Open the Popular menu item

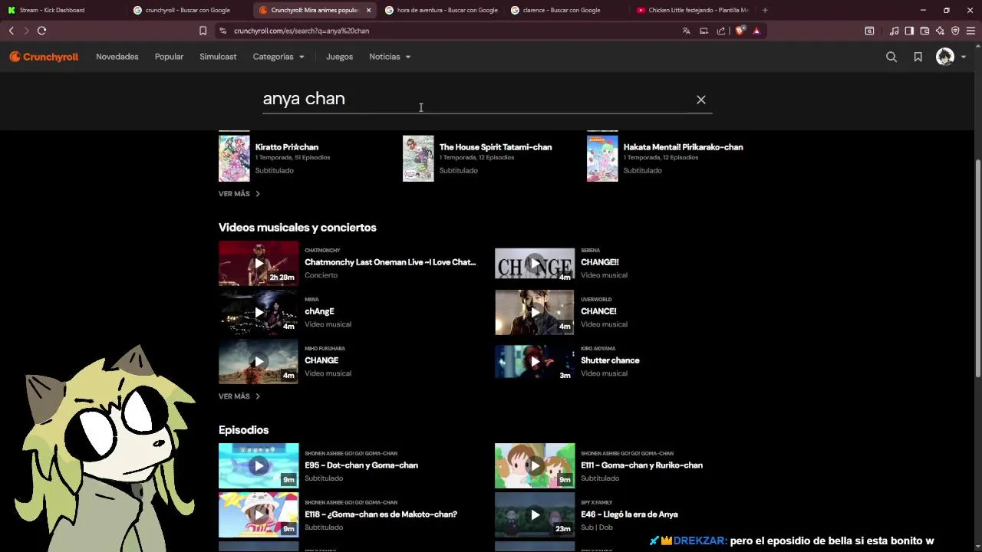tap(169, 57)
